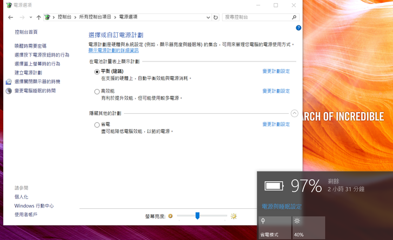Click the back navigation arrow
393x240 pixels.
[x=11, y=17]
